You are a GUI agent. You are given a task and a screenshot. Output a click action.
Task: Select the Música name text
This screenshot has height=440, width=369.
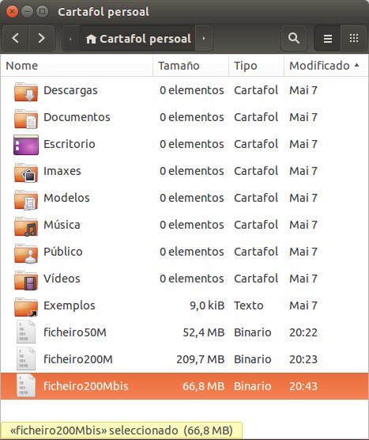coord(62,225)
